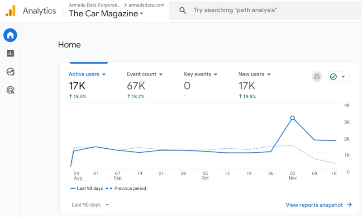The image size is (362, 217).
Task: Click the 4K y-axis label
Action: coord(347,105)
